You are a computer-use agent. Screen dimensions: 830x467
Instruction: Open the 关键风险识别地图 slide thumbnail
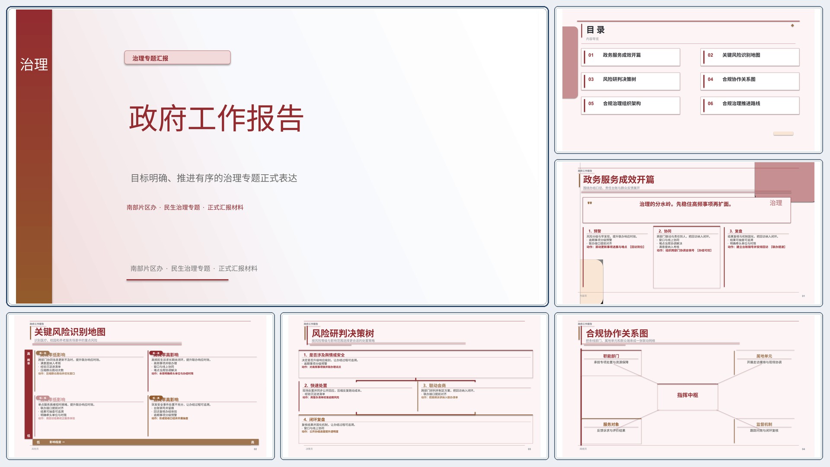tap(140, 386)
